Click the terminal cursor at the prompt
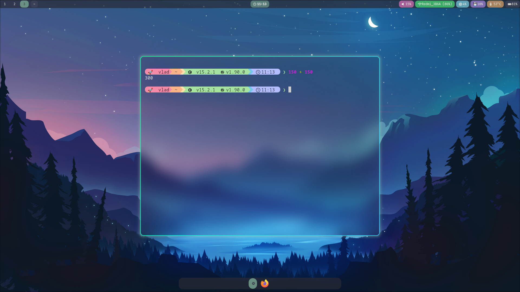This screenshot has height=292, width=520. click(x=290, y=90)
